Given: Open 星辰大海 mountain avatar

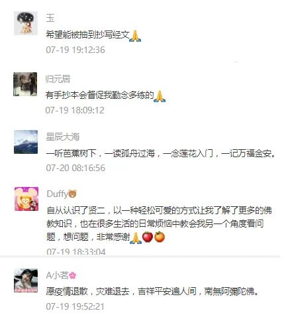Looking at the screenshot, I should pos(26,142).
